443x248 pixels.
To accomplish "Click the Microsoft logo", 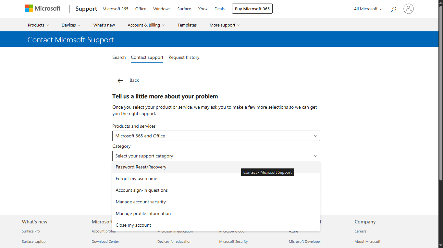I will click(43, 9).
